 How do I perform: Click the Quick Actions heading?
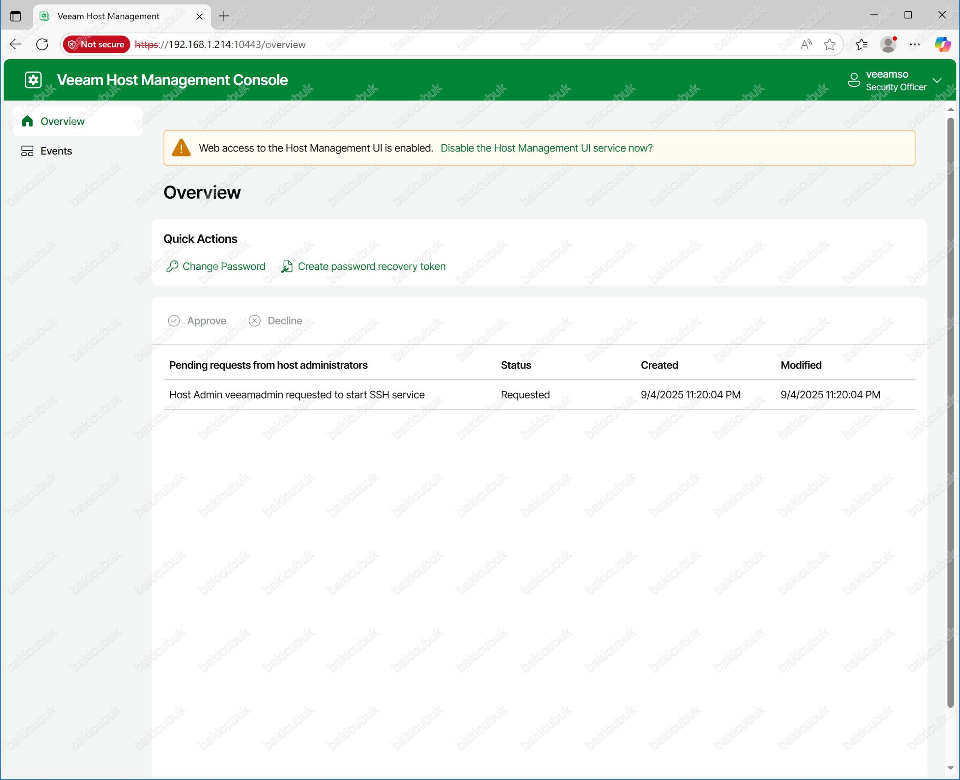pos(201,239)
